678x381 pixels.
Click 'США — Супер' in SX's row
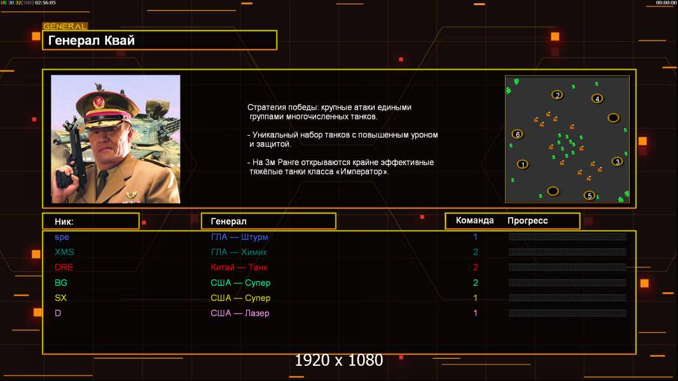coord(240,298)
